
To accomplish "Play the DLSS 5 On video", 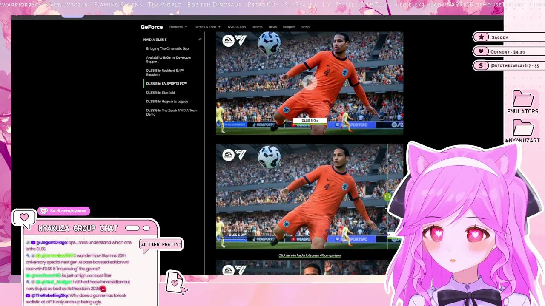I will point(310,82).
